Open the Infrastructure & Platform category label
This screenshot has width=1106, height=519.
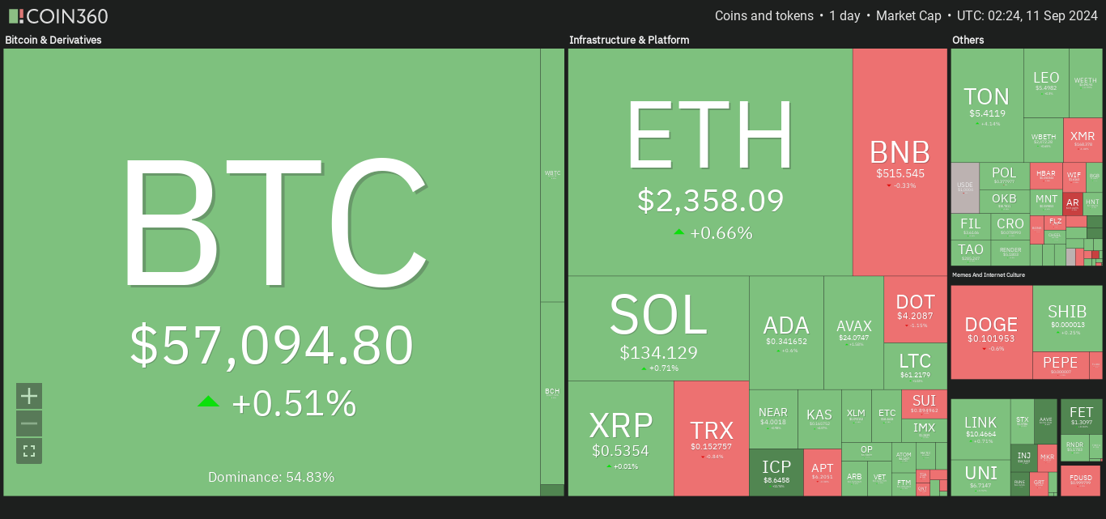629,40
